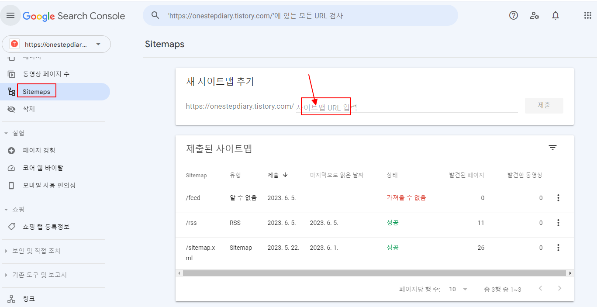Click the Google Search Console logo
Viewport: 597px width, 307px height.
coord(74,16)
